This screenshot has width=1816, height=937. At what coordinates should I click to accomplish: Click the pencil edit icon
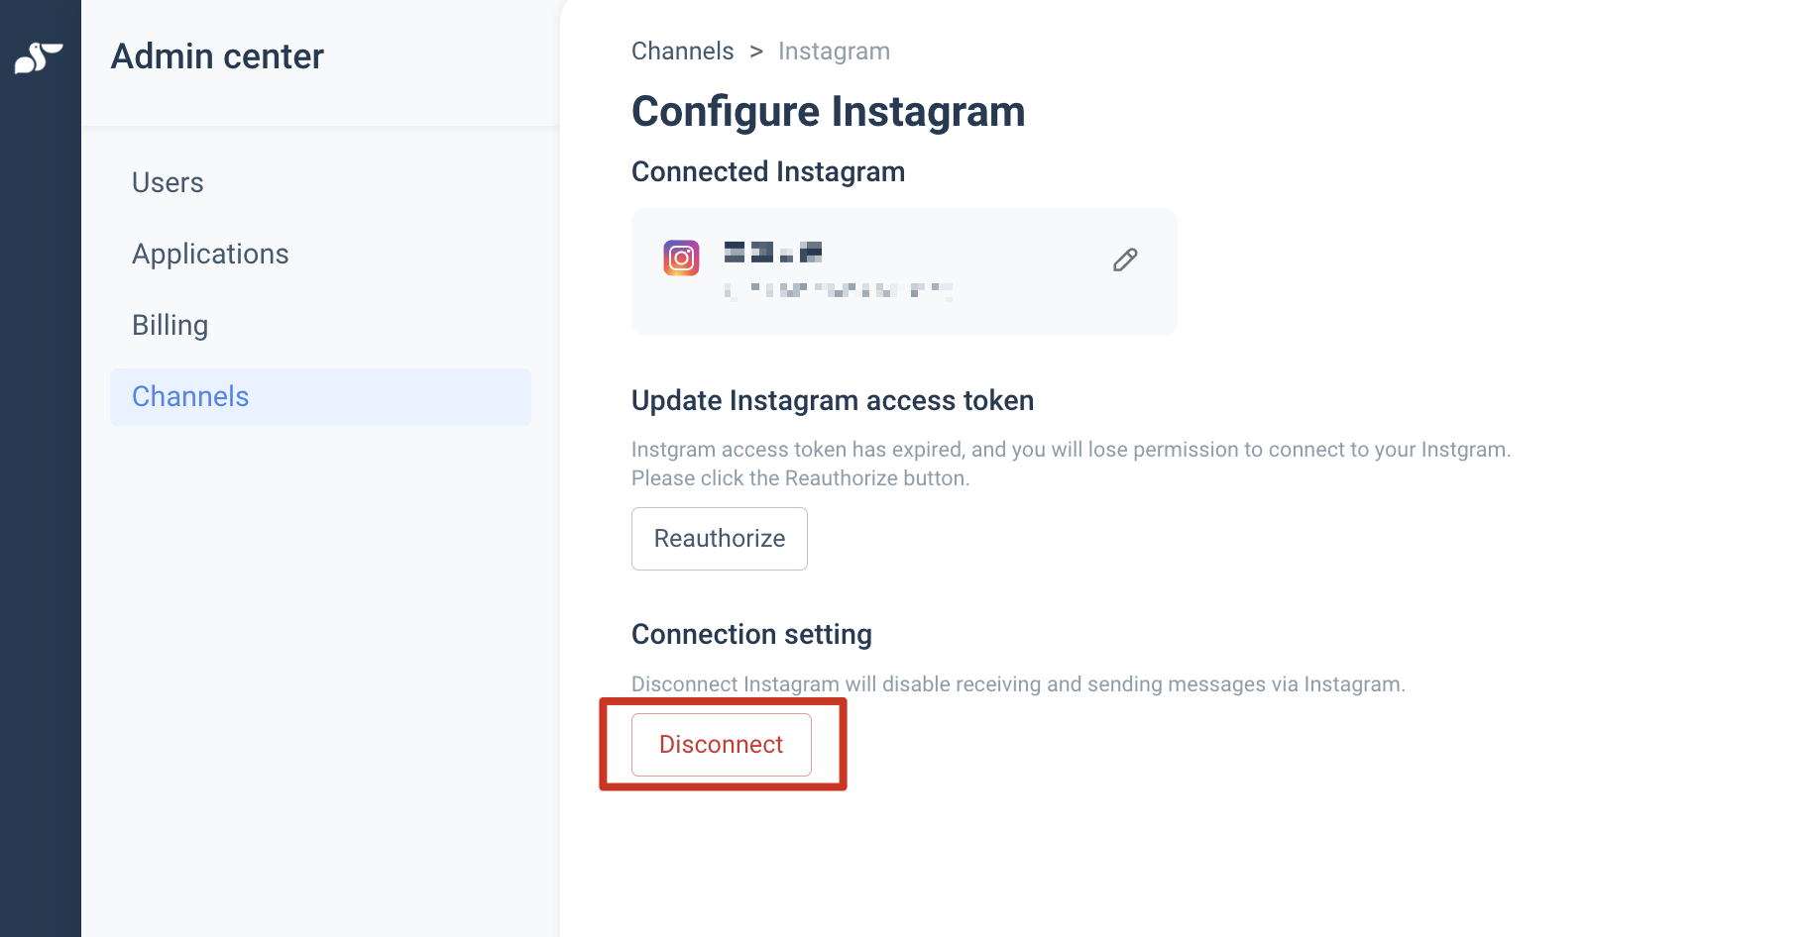[1125, 260]
